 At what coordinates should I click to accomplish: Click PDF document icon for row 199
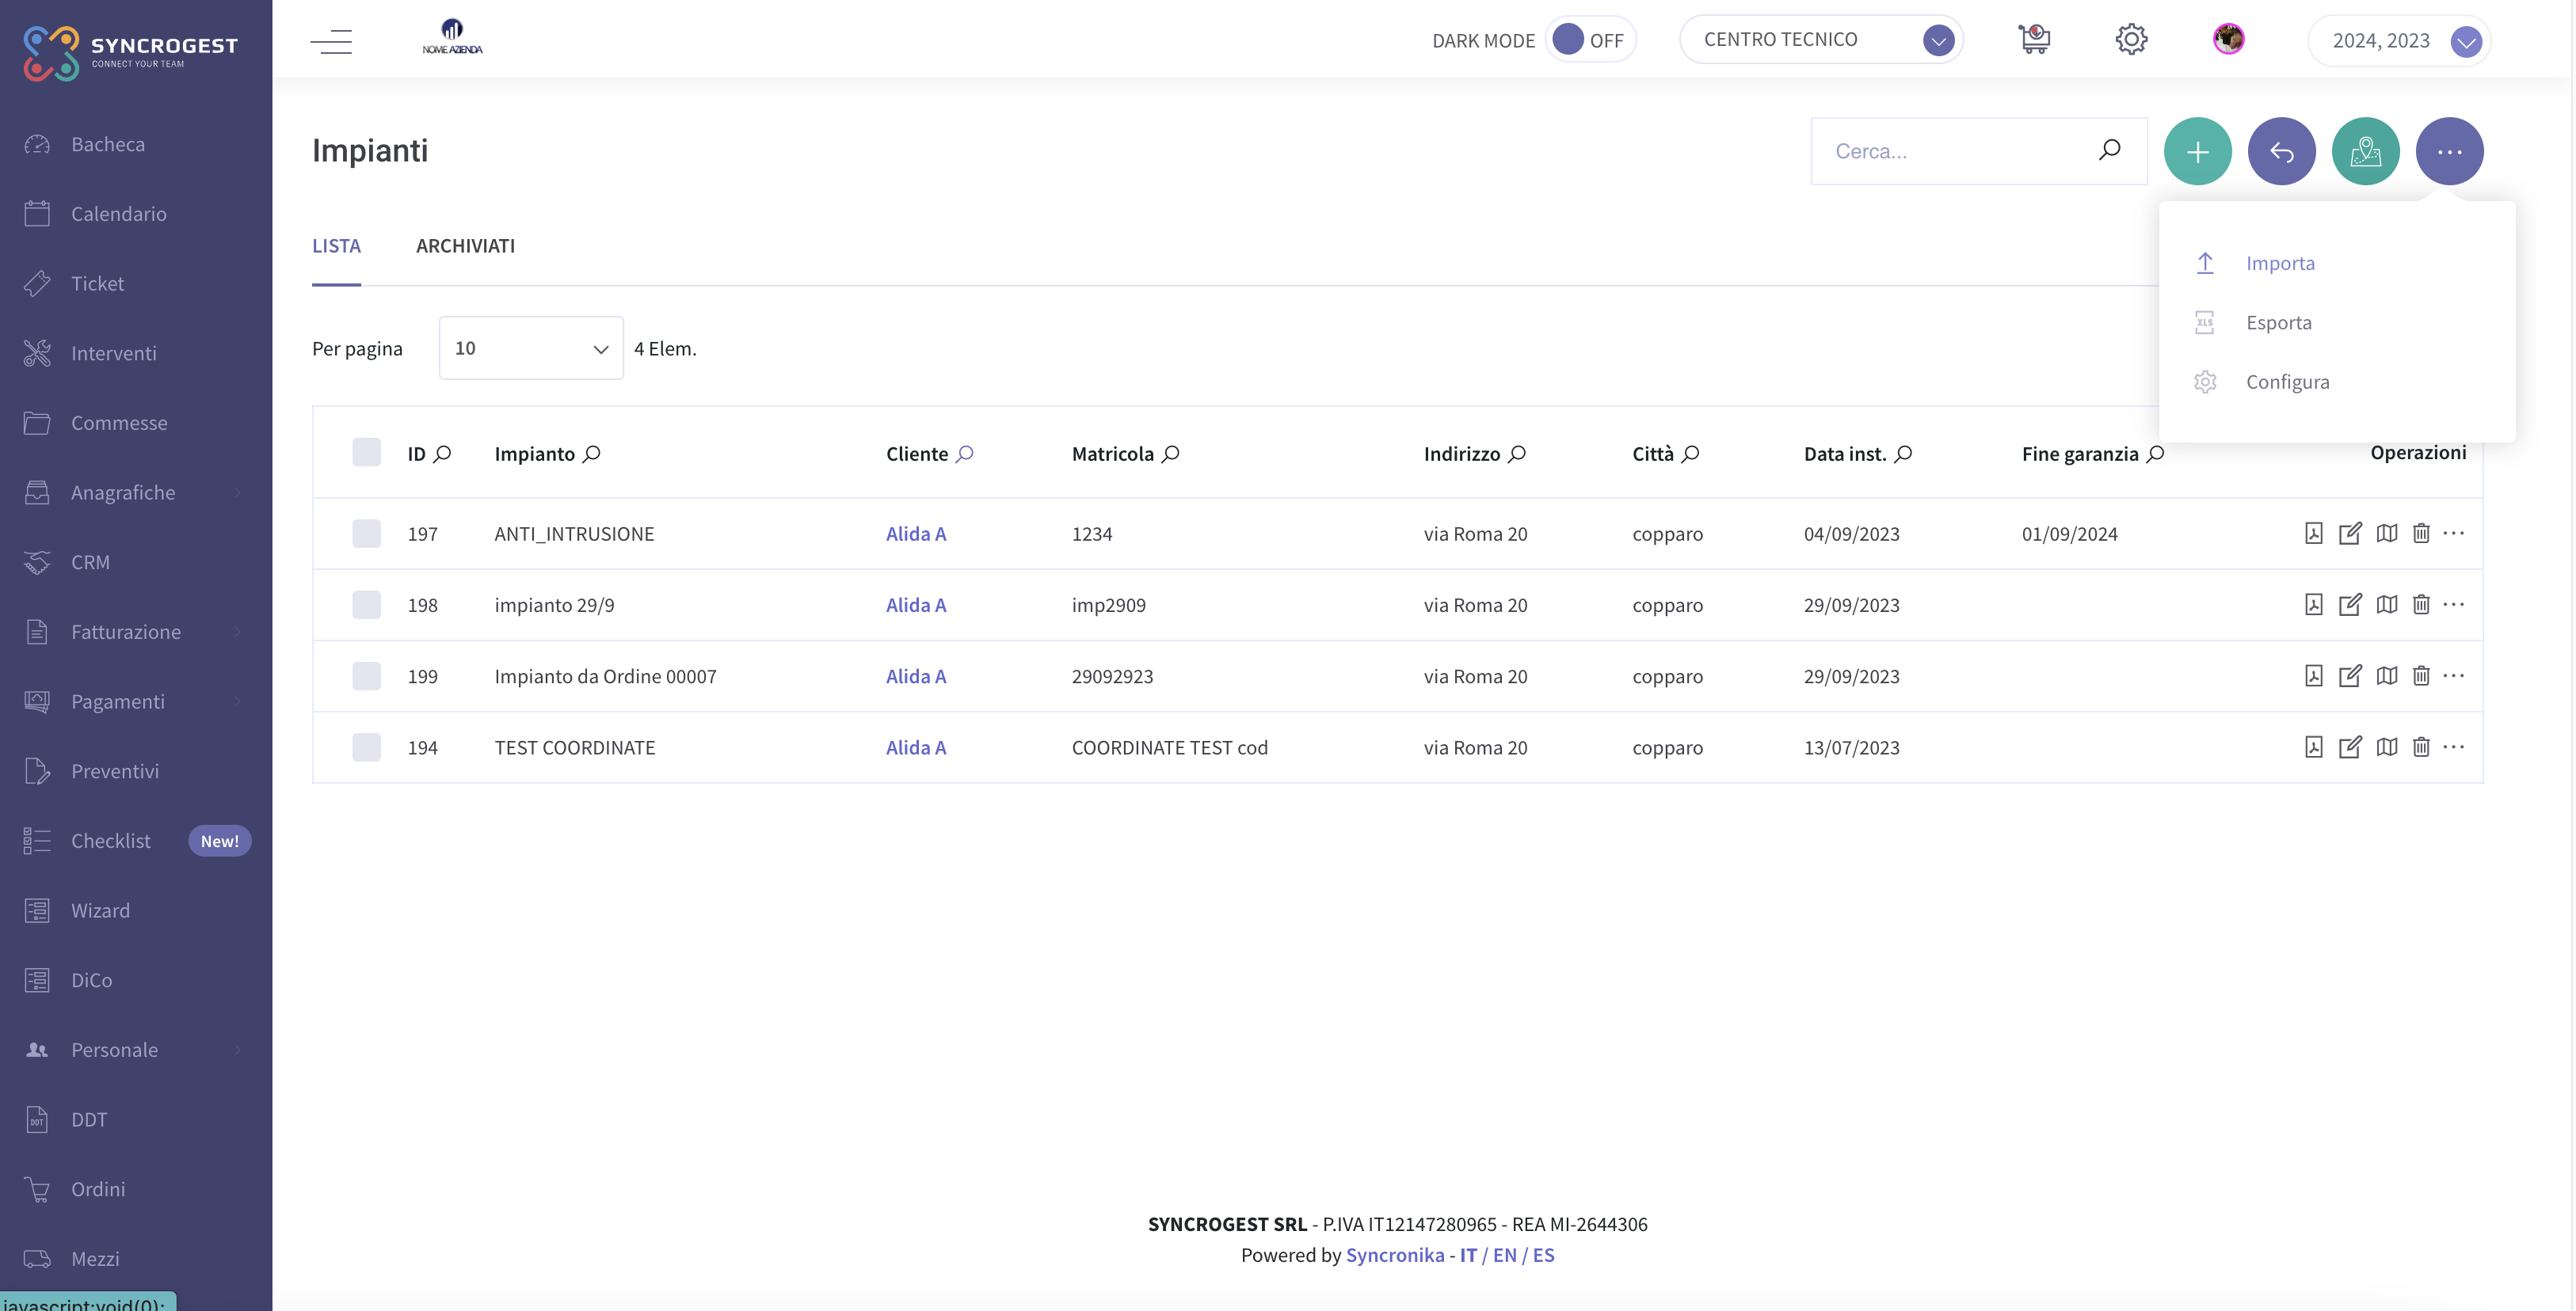point(2313,675)
